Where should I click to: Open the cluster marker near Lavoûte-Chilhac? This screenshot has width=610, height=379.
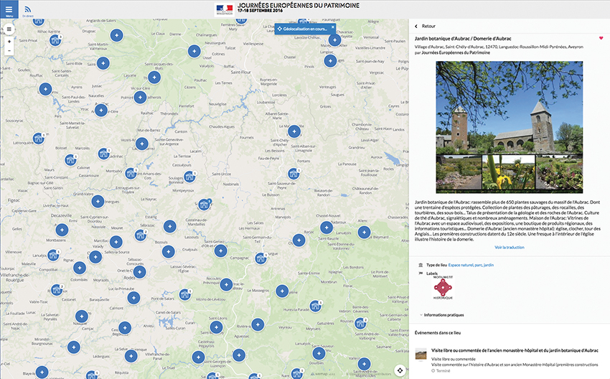click(334, 39)
